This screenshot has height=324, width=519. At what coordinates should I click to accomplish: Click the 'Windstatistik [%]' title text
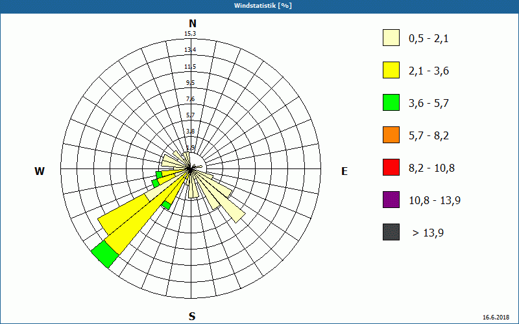tap(263, 6)
